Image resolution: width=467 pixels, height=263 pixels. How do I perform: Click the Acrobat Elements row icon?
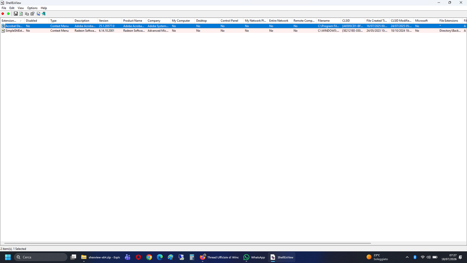(3, 26)
